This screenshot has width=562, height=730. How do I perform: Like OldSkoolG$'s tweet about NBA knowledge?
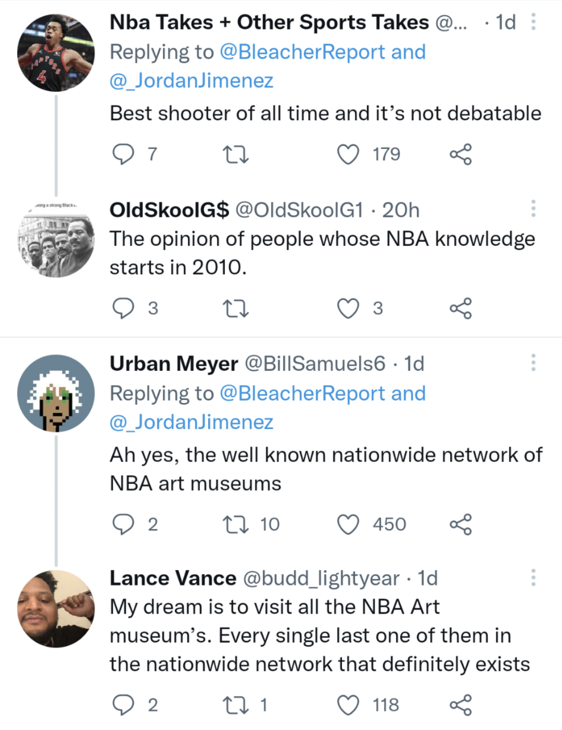pyautogui.click(x=348, y=308)
